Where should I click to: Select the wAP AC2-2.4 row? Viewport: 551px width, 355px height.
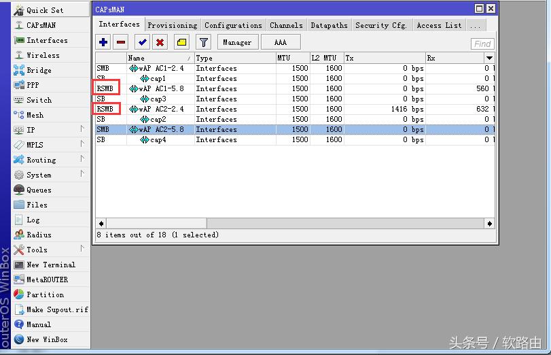(295, 109)
